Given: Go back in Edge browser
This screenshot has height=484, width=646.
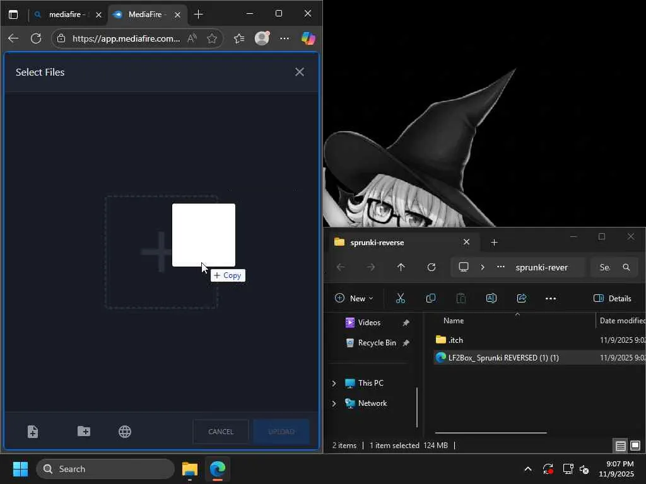Looking at the screenshot, I should [x=13, y=38].
